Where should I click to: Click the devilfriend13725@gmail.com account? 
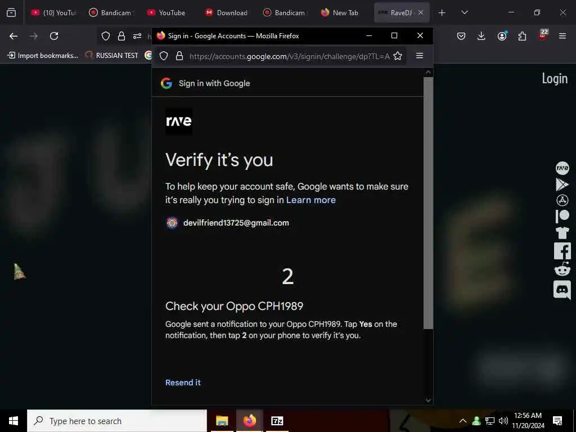coord(228,223)
